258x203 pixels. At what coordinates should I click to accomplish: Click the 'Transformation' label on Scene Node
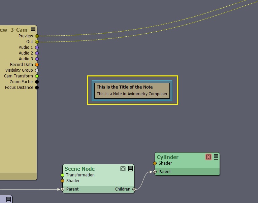click(x=80, y=175)
